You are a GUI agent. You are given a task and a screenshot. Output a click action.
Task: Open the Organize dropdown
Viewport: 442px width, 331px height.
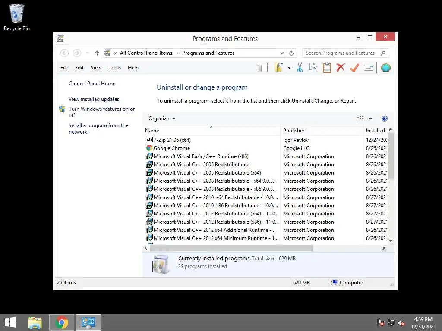point(162,119)
